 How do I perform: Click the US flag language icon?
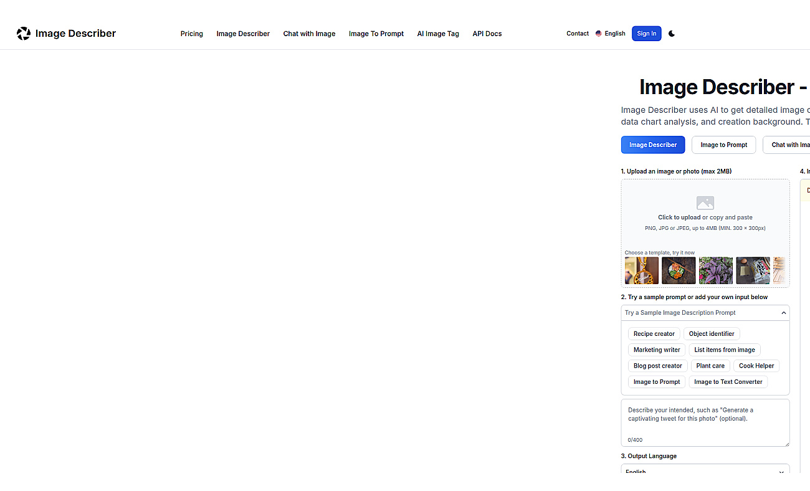599,34
